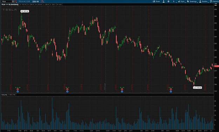
Task: Click the blue event icon near 1/21
Action: 122,92
